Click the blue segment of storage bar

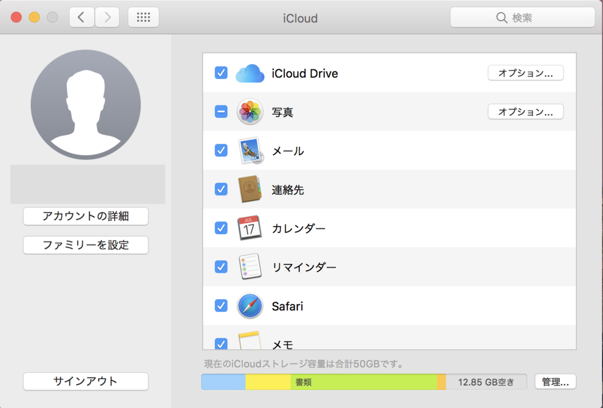(x=224, y=382)
